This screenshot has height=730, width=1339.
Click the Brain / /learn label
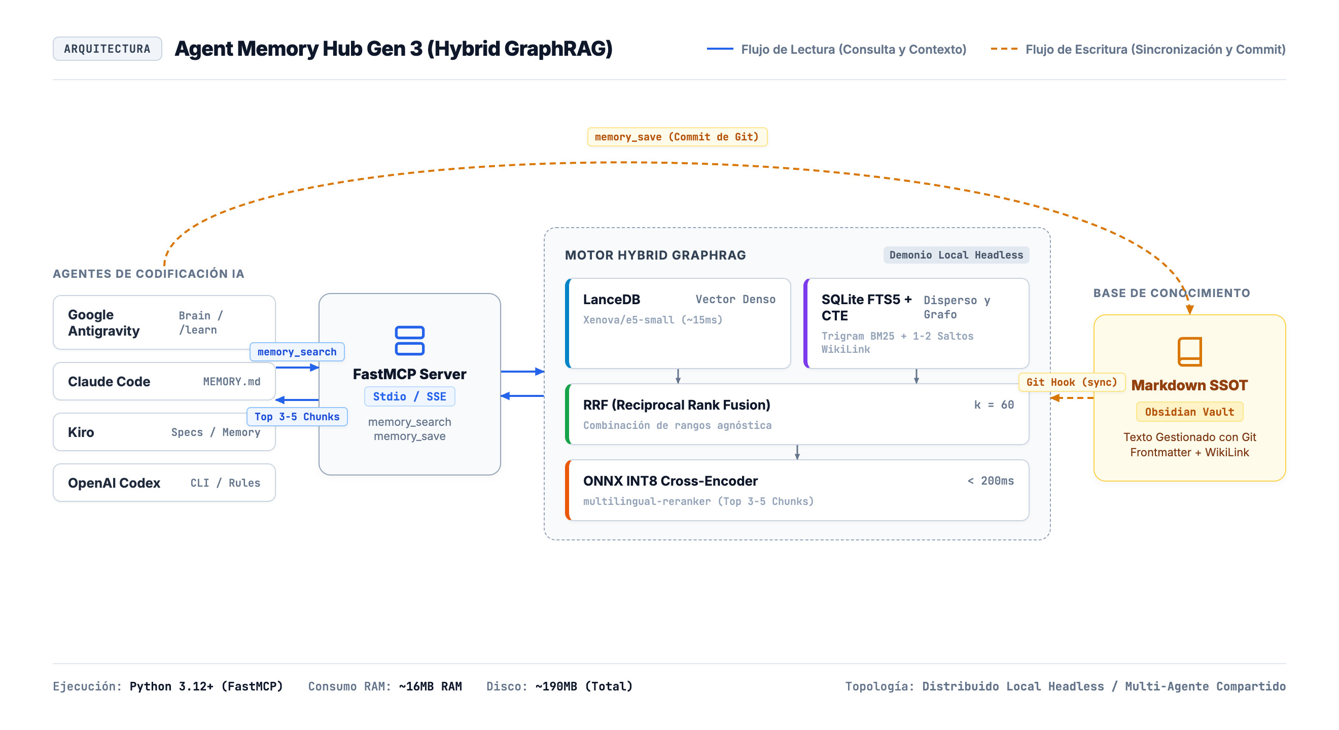click(x=201, y=322)
